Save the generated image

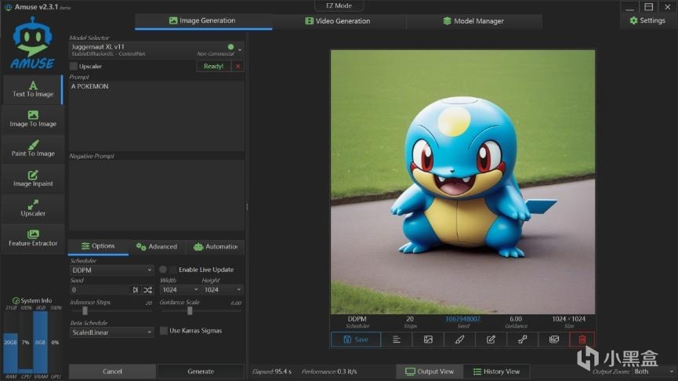point(356,339)
